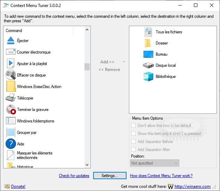
Task: Select Télécopie command text
Action: (x=25, y=98)
